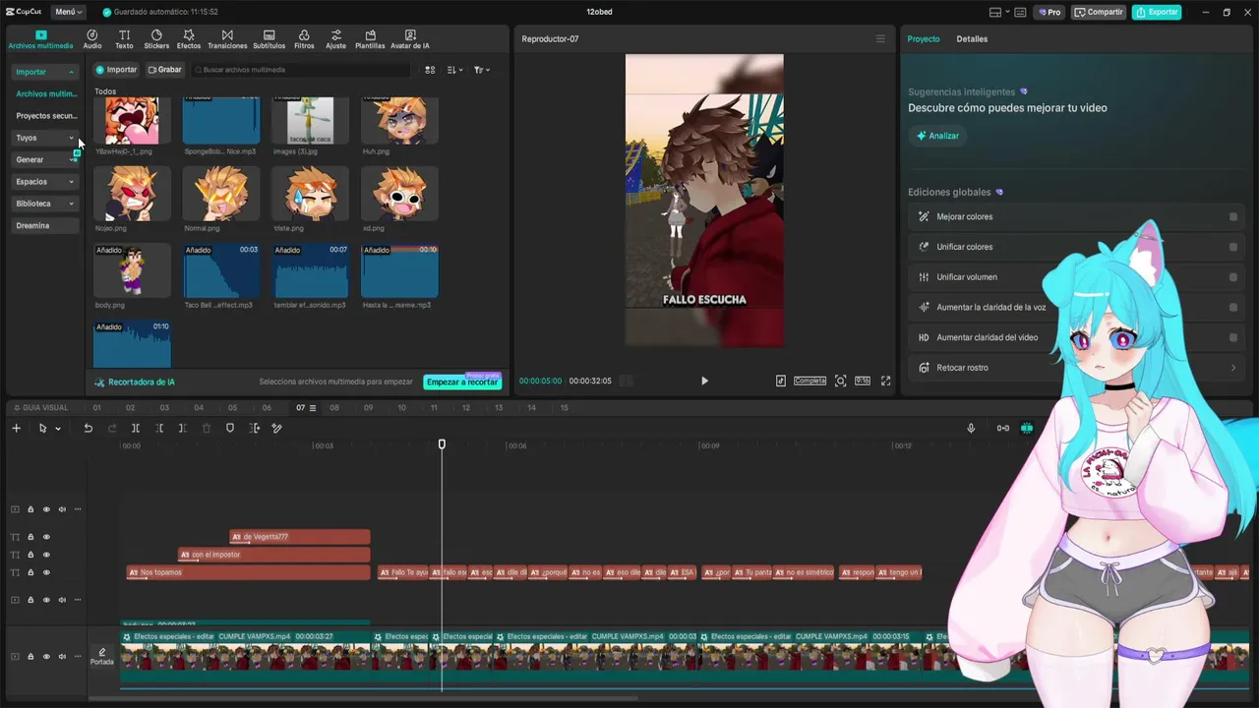Click the Compartir button

point(1099,12)
